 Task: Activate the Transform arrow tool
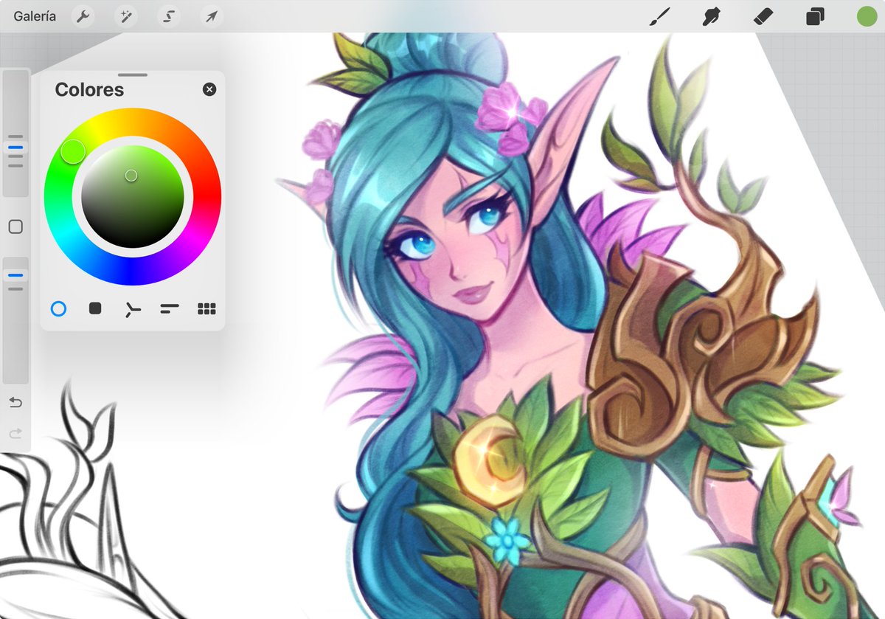pos(211,16)
